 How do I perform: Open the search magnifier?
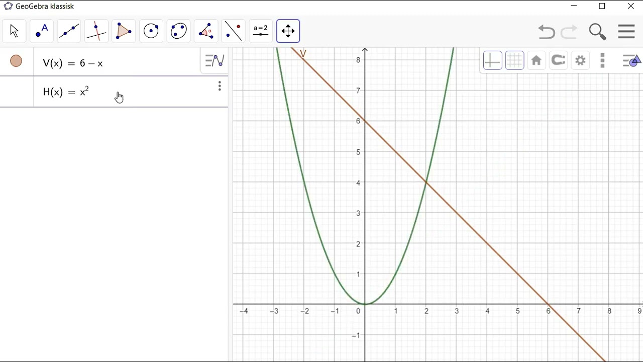[x=598, y=32]
